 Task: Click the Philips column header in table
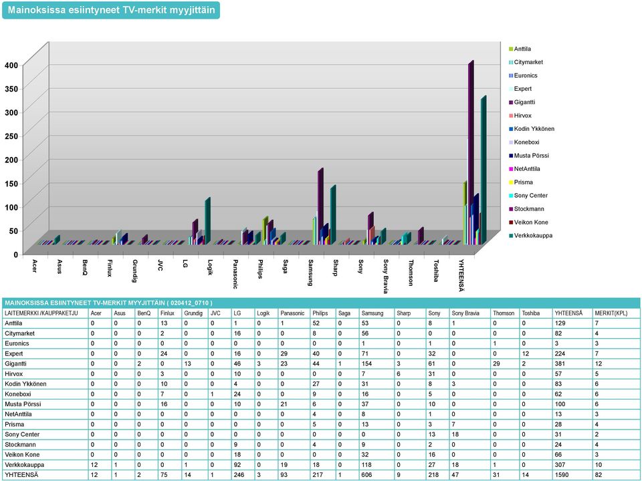tap(320, 313)
